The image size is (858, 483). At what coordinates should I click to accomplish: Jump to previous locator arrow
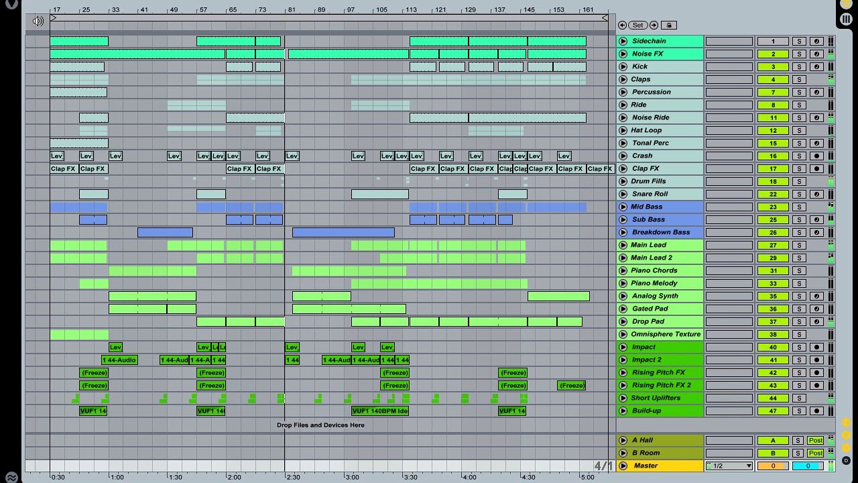(623, 25)
